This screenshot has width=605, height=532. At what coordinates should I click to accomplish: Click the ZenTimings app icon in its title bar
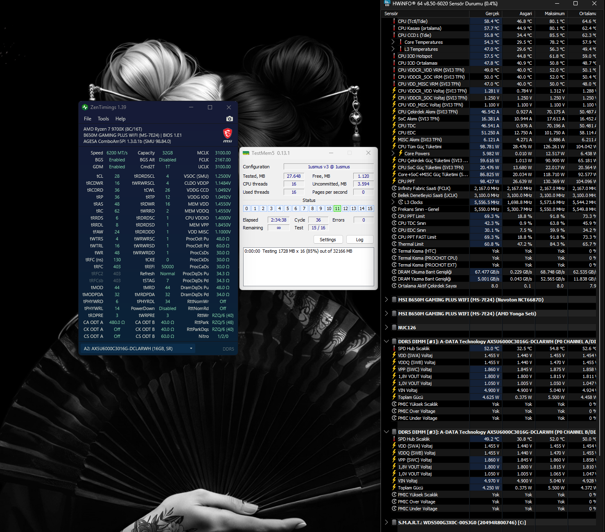[x=85, y=107]
